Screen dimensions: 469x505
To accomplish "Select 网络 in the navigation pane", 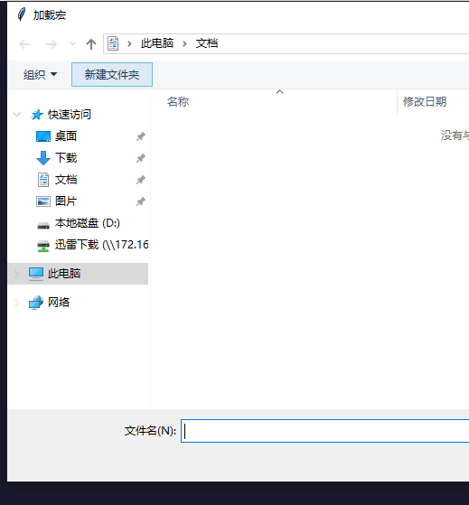I will [59, 303].
